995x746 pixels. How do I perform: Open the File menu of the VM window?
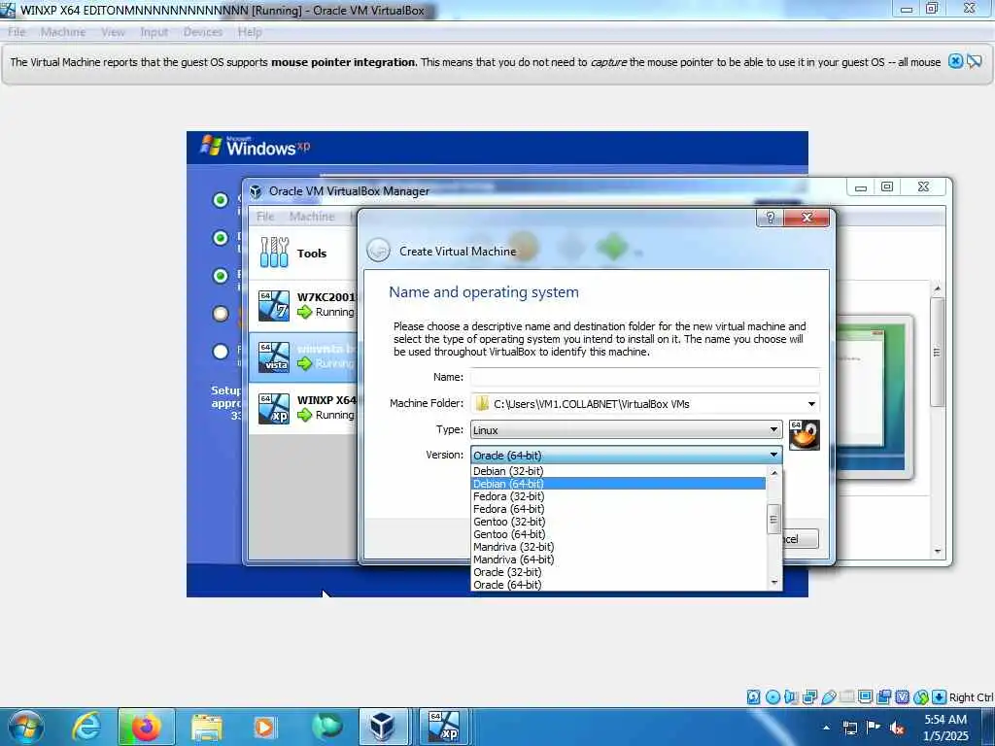17,32
